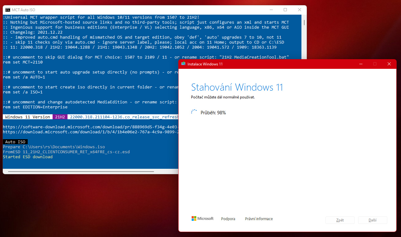The height and width of the screenshot is (237, 401).
Task: Click the "MCT Auto ISO" window title
Action: (23, 10)
